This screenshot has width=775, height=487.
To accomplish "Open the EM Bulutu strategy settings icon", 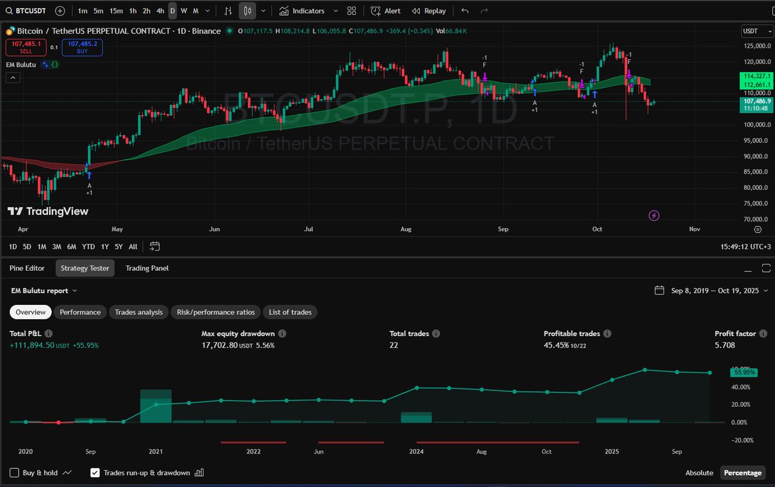I will pos(45,65).
